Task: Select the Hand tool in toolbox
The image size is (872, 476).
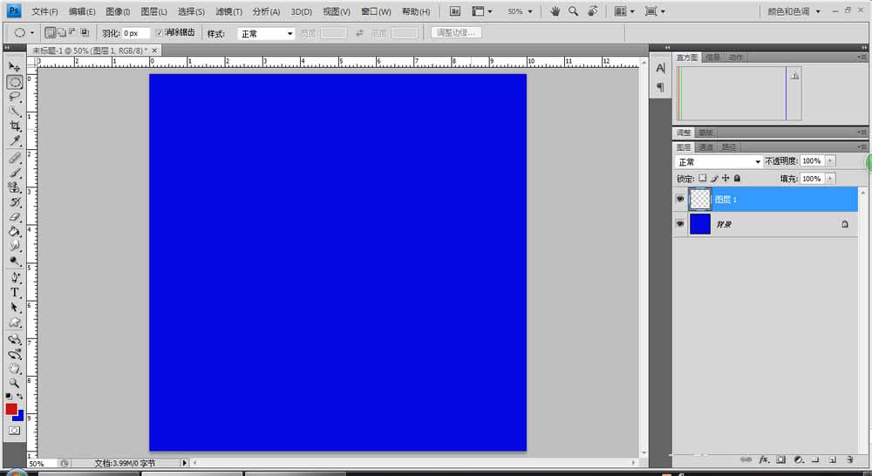Action: click(15, 368)
